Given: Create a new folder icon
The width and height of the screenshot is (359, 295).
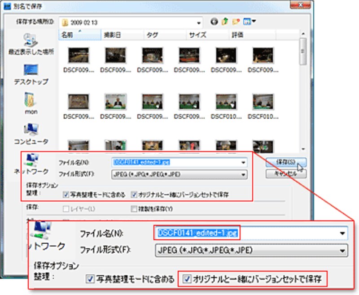Looking at the screenshot, I should pos(236,22).
